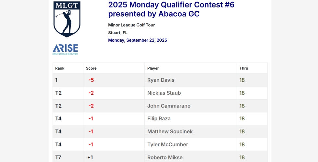Image resolution: width=318 pixels, height=162 pixels.
Task: Click the Stuart, FL location text
Action: point(118,33)
